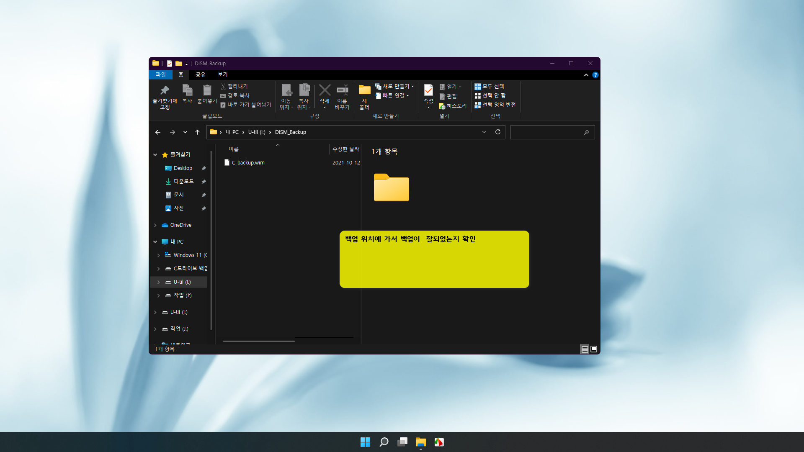This screenshot has width=804, height=452.
Task: Open 다운로드 (Downloads) in Quick access
Action: [x=183, y=182]
